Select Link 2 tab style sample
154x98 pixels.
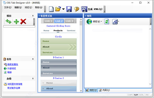coord(59,21)
